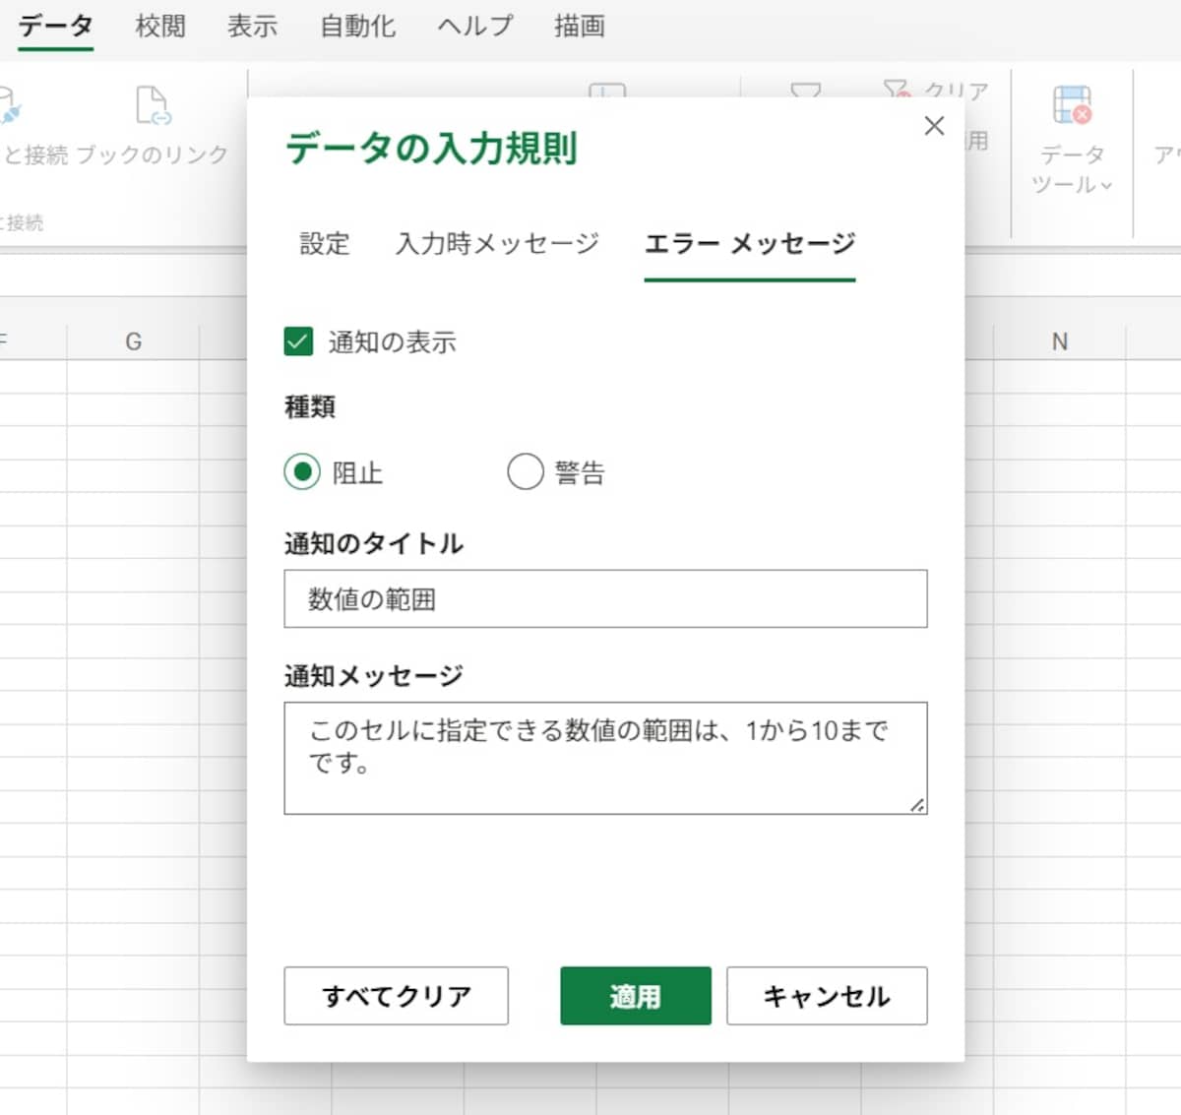Open the ブックのリンク (Workbook Links) icon

(155, 105)
